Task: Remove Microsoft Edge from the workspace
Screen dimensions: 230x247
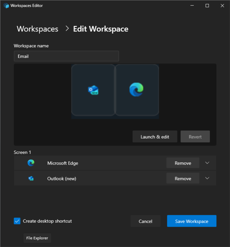Action: point(183,163)
